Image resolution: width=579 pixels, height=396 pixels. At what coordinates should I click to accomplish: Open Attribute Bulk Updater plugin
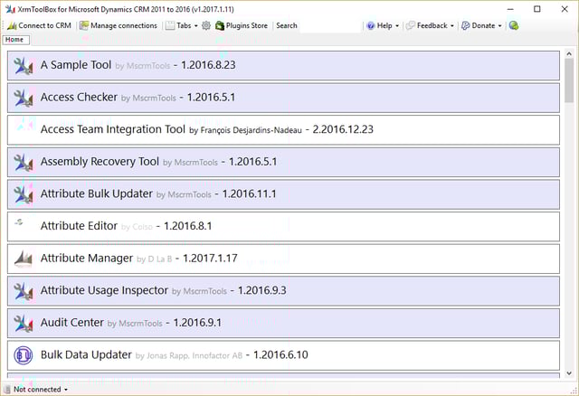coord(283,194)
